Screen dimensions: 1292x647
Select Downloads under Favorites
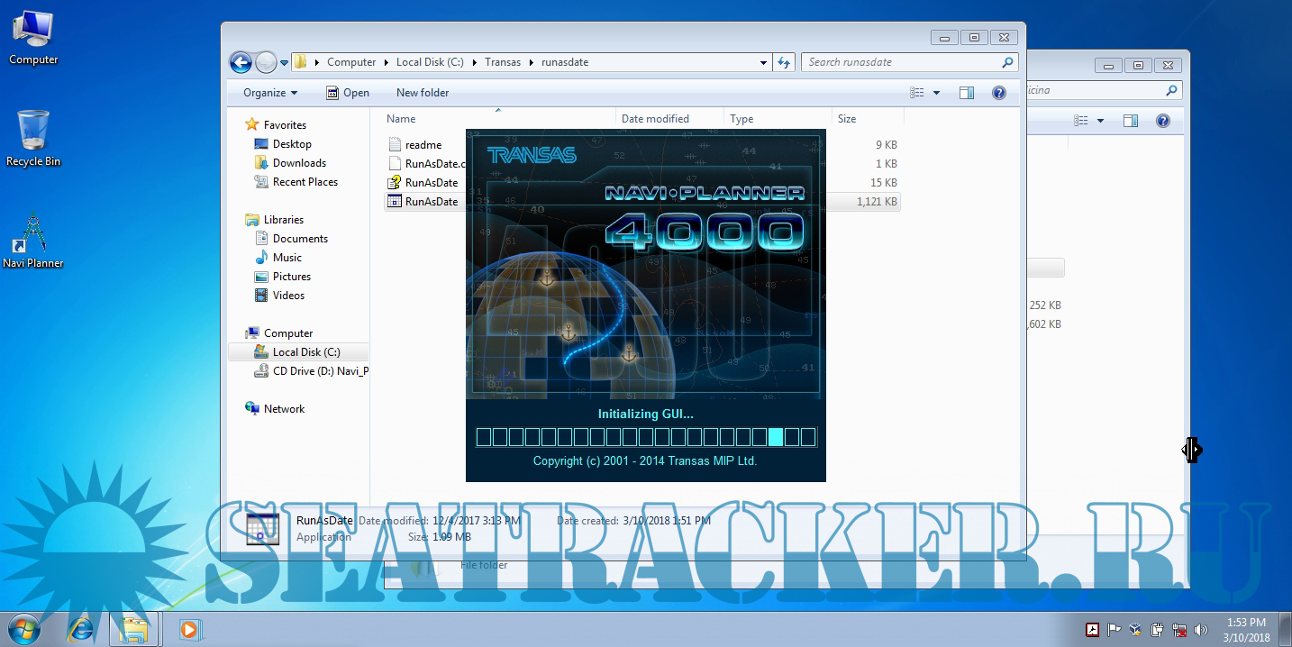(299, 163)
